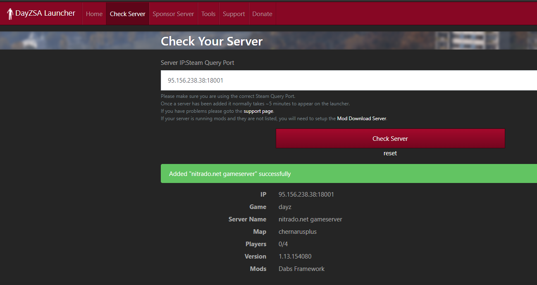Select the Map value chernarusplus

(297, 231)
